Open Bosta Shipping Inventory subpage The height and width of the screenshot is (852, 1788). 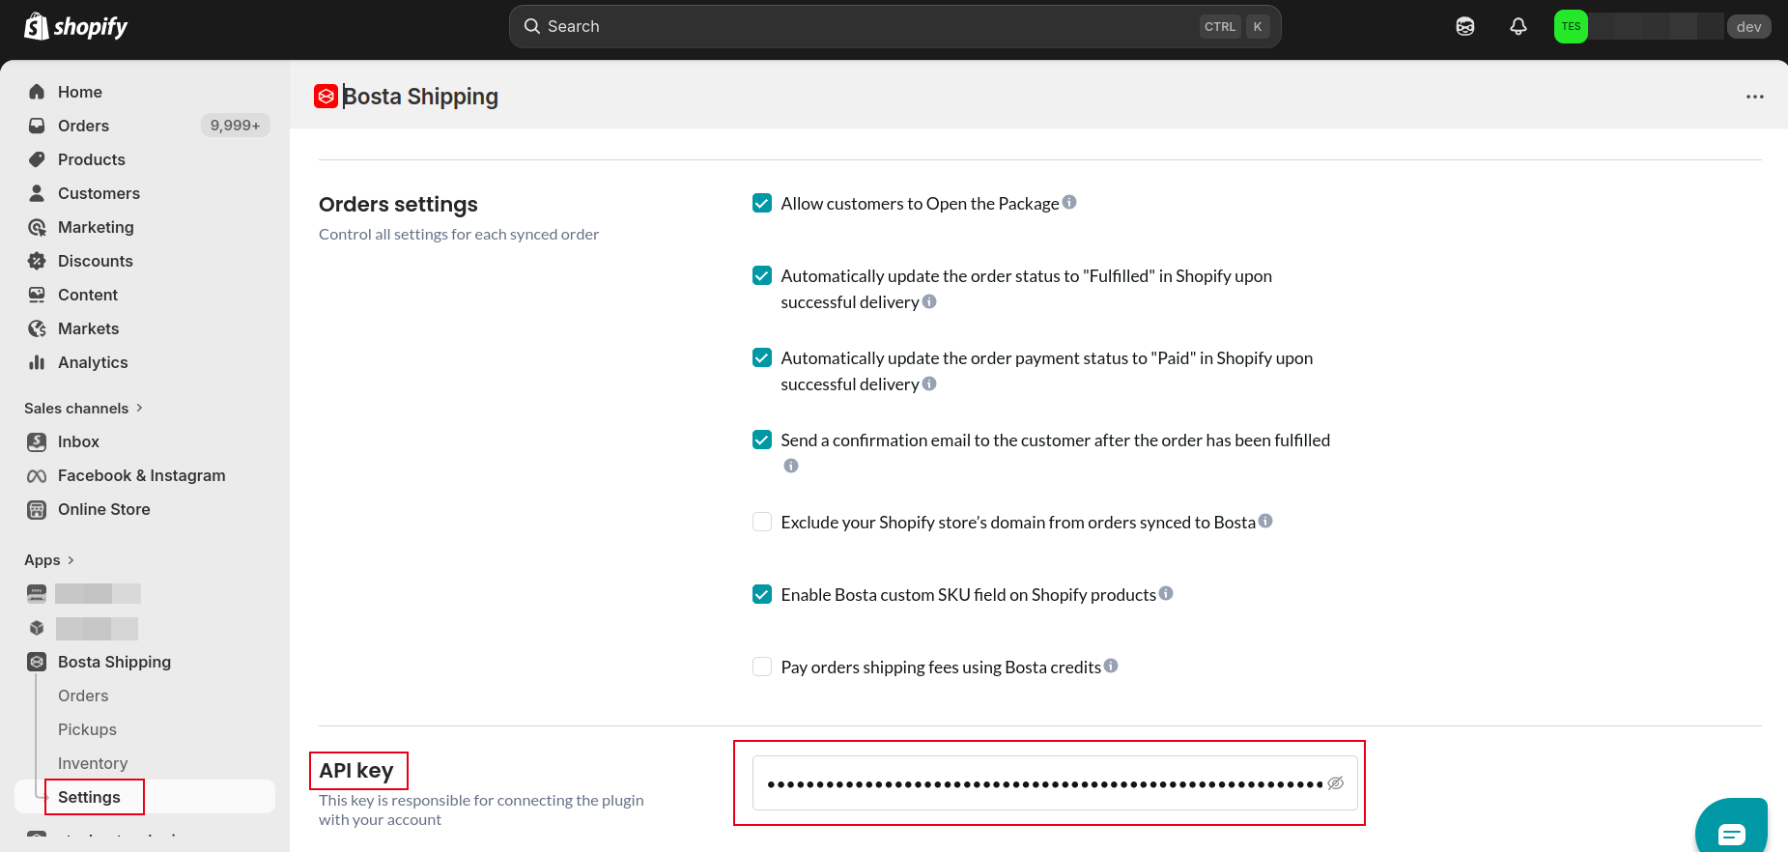tap(93, 763)
